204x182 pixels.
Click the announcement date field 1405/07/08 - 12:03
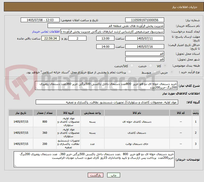click(40, 20)
